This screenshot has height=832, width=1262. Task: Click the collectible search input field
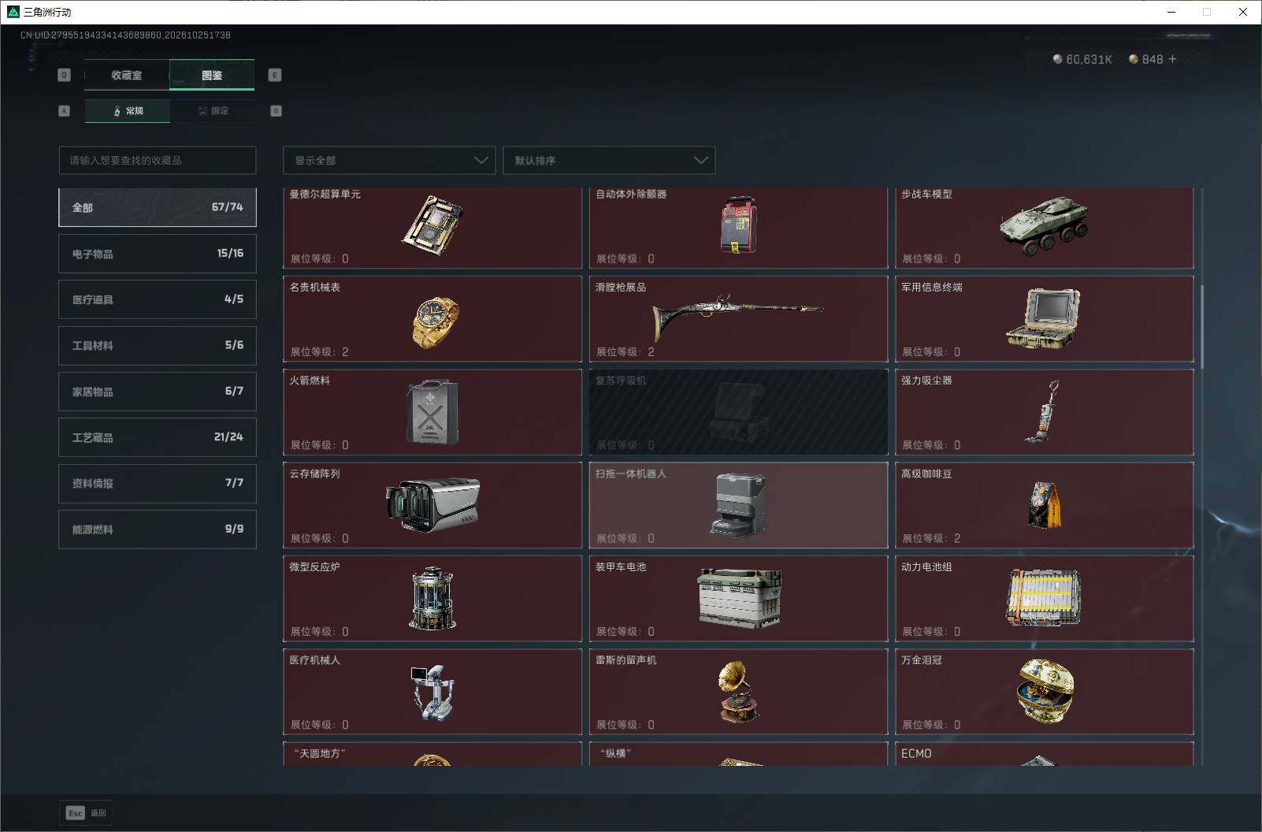[x=158, y=160]
